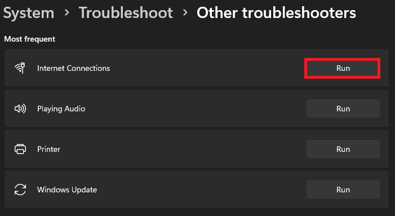Select the Printer label text
The image size is (395, 216).
coord(49,149)
